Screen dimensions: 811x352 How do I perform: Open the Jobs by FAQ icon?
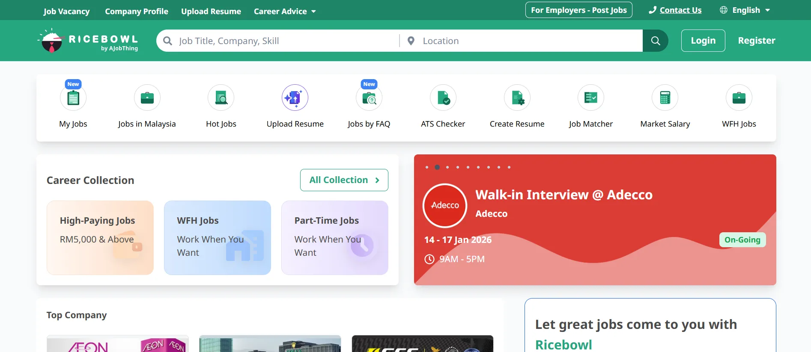pos(369,98)
